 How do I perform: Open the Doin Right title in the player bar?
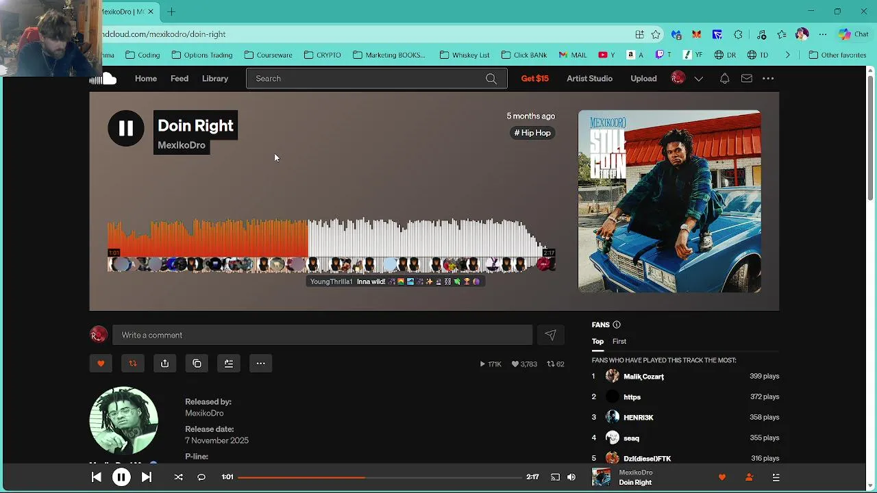[x=635, y=482]
